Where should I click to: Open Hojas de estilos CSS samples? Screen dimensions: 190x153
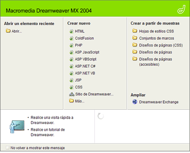(x=157, y=31)
